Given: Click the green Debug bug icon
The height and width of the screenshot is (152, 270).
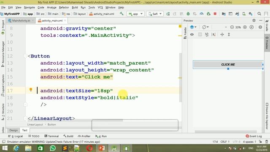Looking at the screenshot, I should [188, 14].
